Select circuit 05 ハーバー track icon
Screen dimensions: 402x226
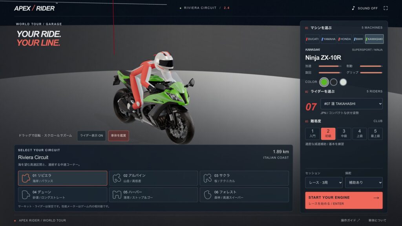pyautogui.click(x=117, y=195)
